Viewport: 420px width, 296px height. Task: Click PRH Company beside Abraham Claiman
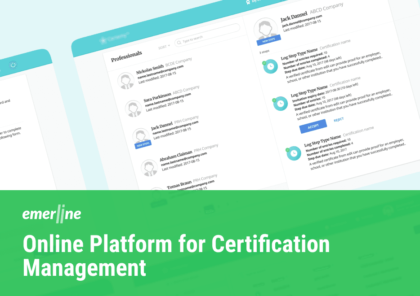tap(206, 148)
